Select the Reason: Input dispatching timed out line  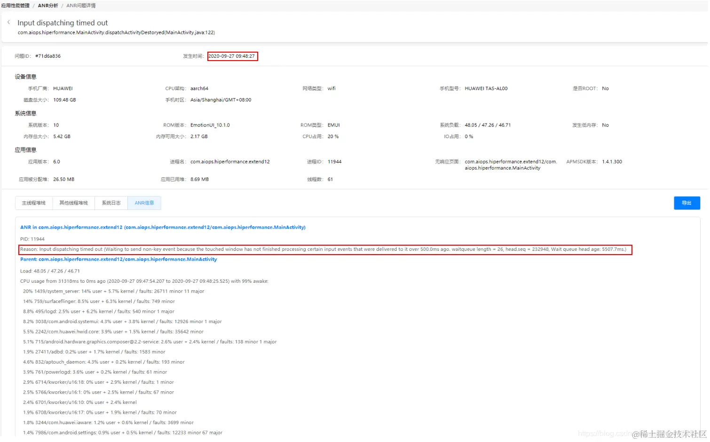(323, 249)
